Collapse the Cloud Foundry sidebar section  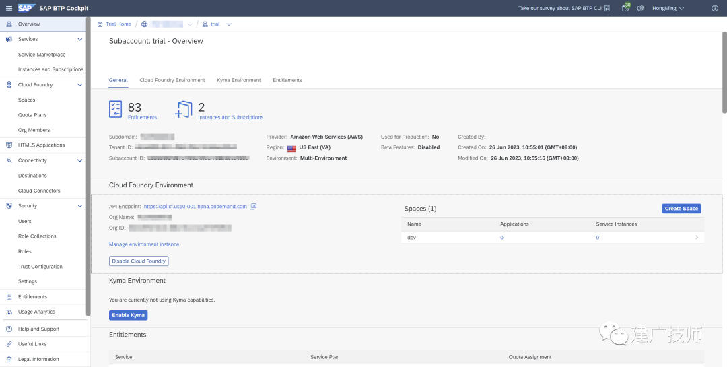tap(79, 85)
